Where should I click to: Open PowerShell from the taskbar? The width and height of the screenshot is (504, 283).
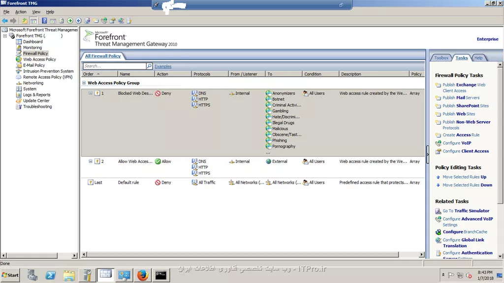[x=51, y=275]
